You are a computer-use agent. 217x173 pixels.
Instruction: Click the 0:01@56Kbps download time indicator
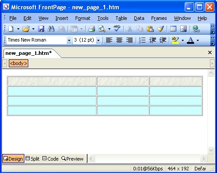pos(148,169)
